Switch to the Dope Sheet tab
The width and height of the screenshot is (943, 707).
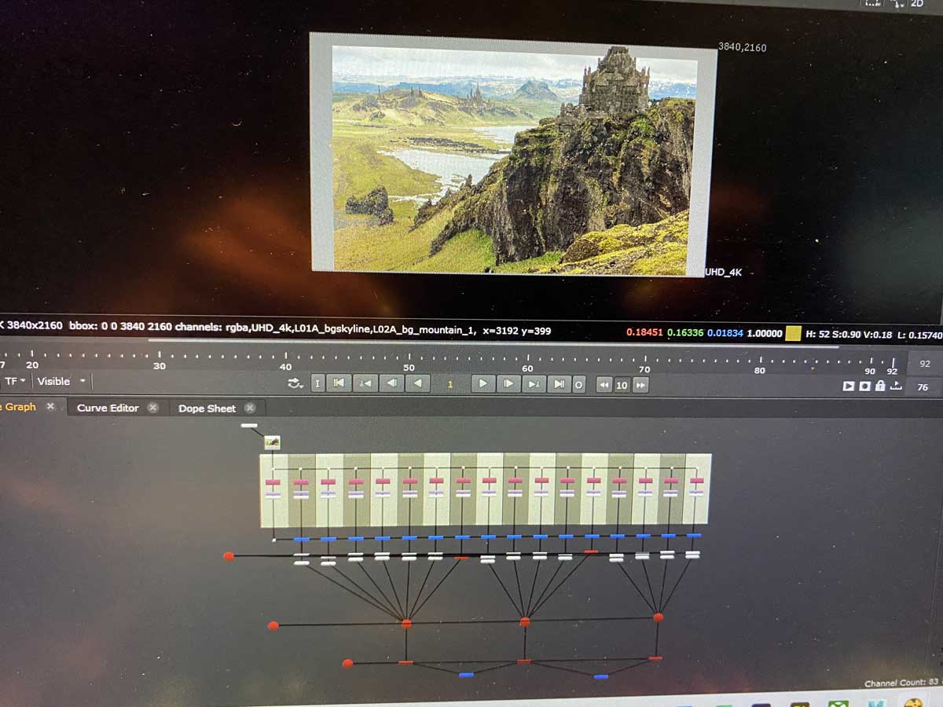coord(207,408)
